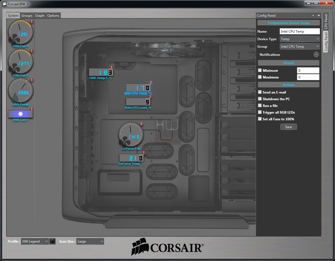Click the Actions section header

click(288, 85)
